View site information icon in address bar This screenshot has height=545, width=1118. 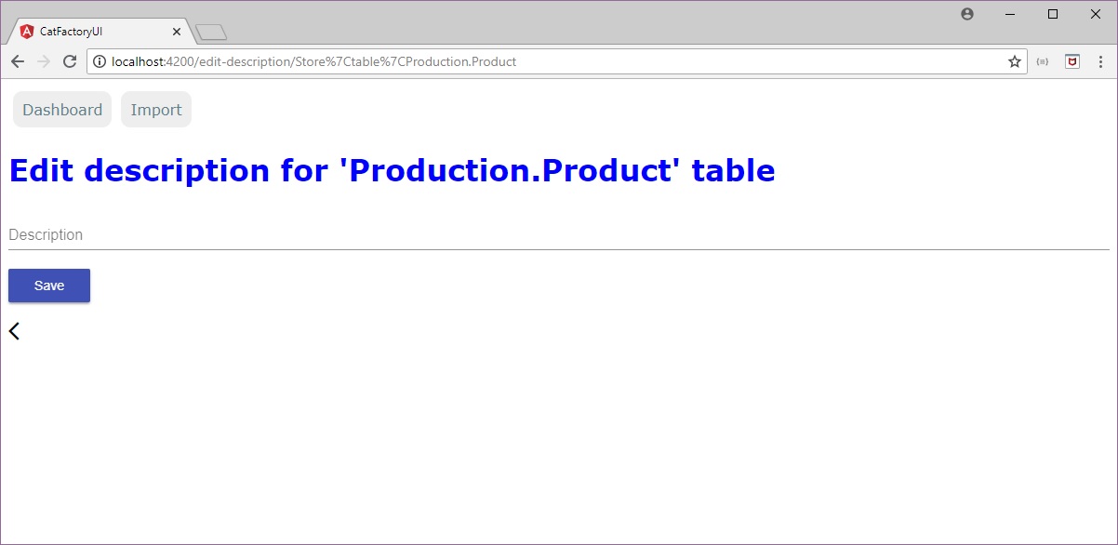click(x=100, y=61)
